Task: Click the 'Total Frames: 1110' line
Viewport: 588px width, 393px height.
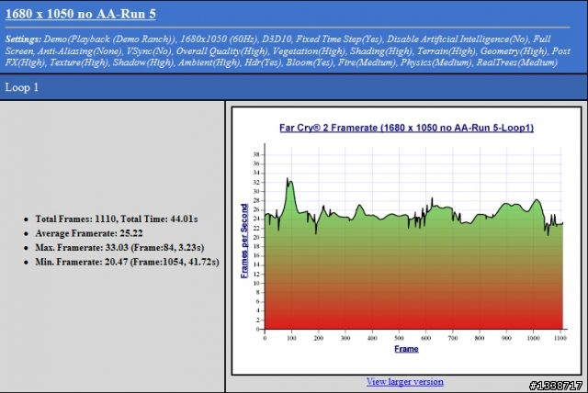Action: (117, 219)
